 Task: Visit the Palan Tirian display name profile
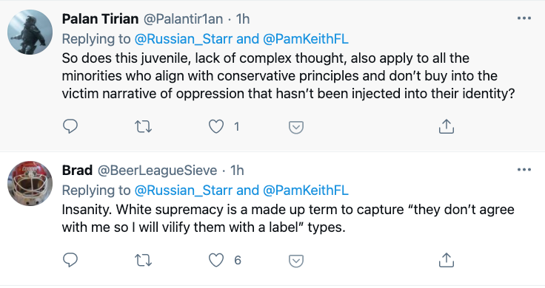(100, 18)
